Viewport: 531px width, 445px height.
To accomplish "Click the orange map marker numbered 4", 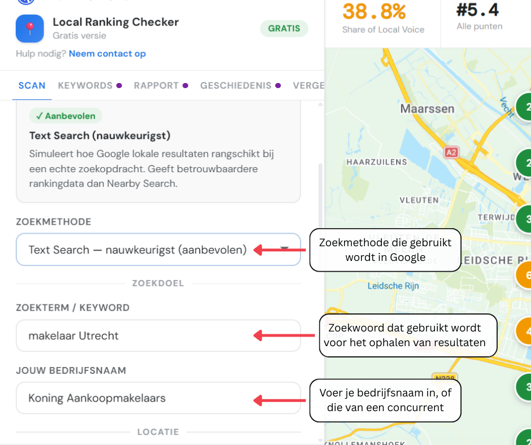I will click(525, 330).
